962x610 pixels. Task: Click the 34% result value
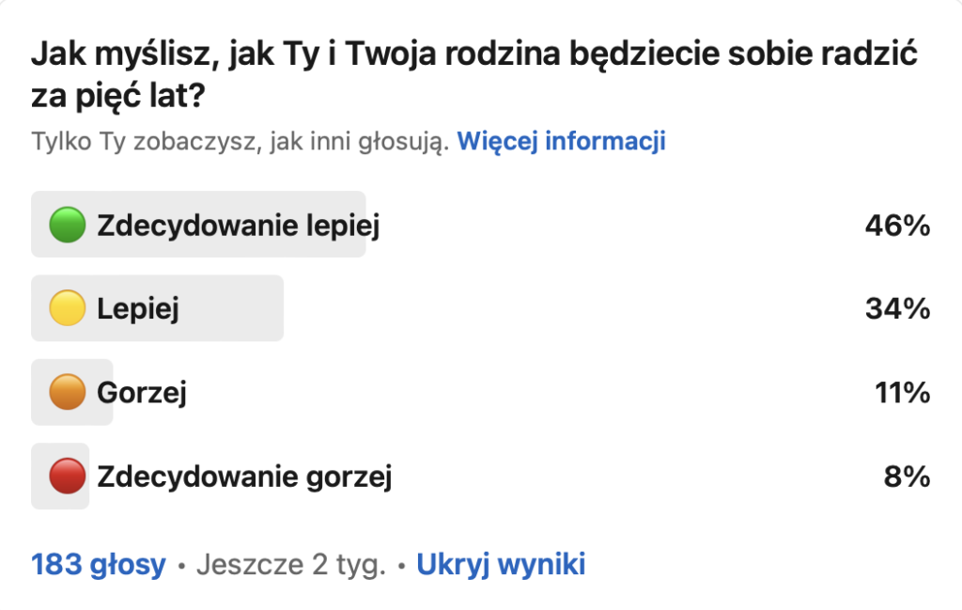click(x=897, y=308)
